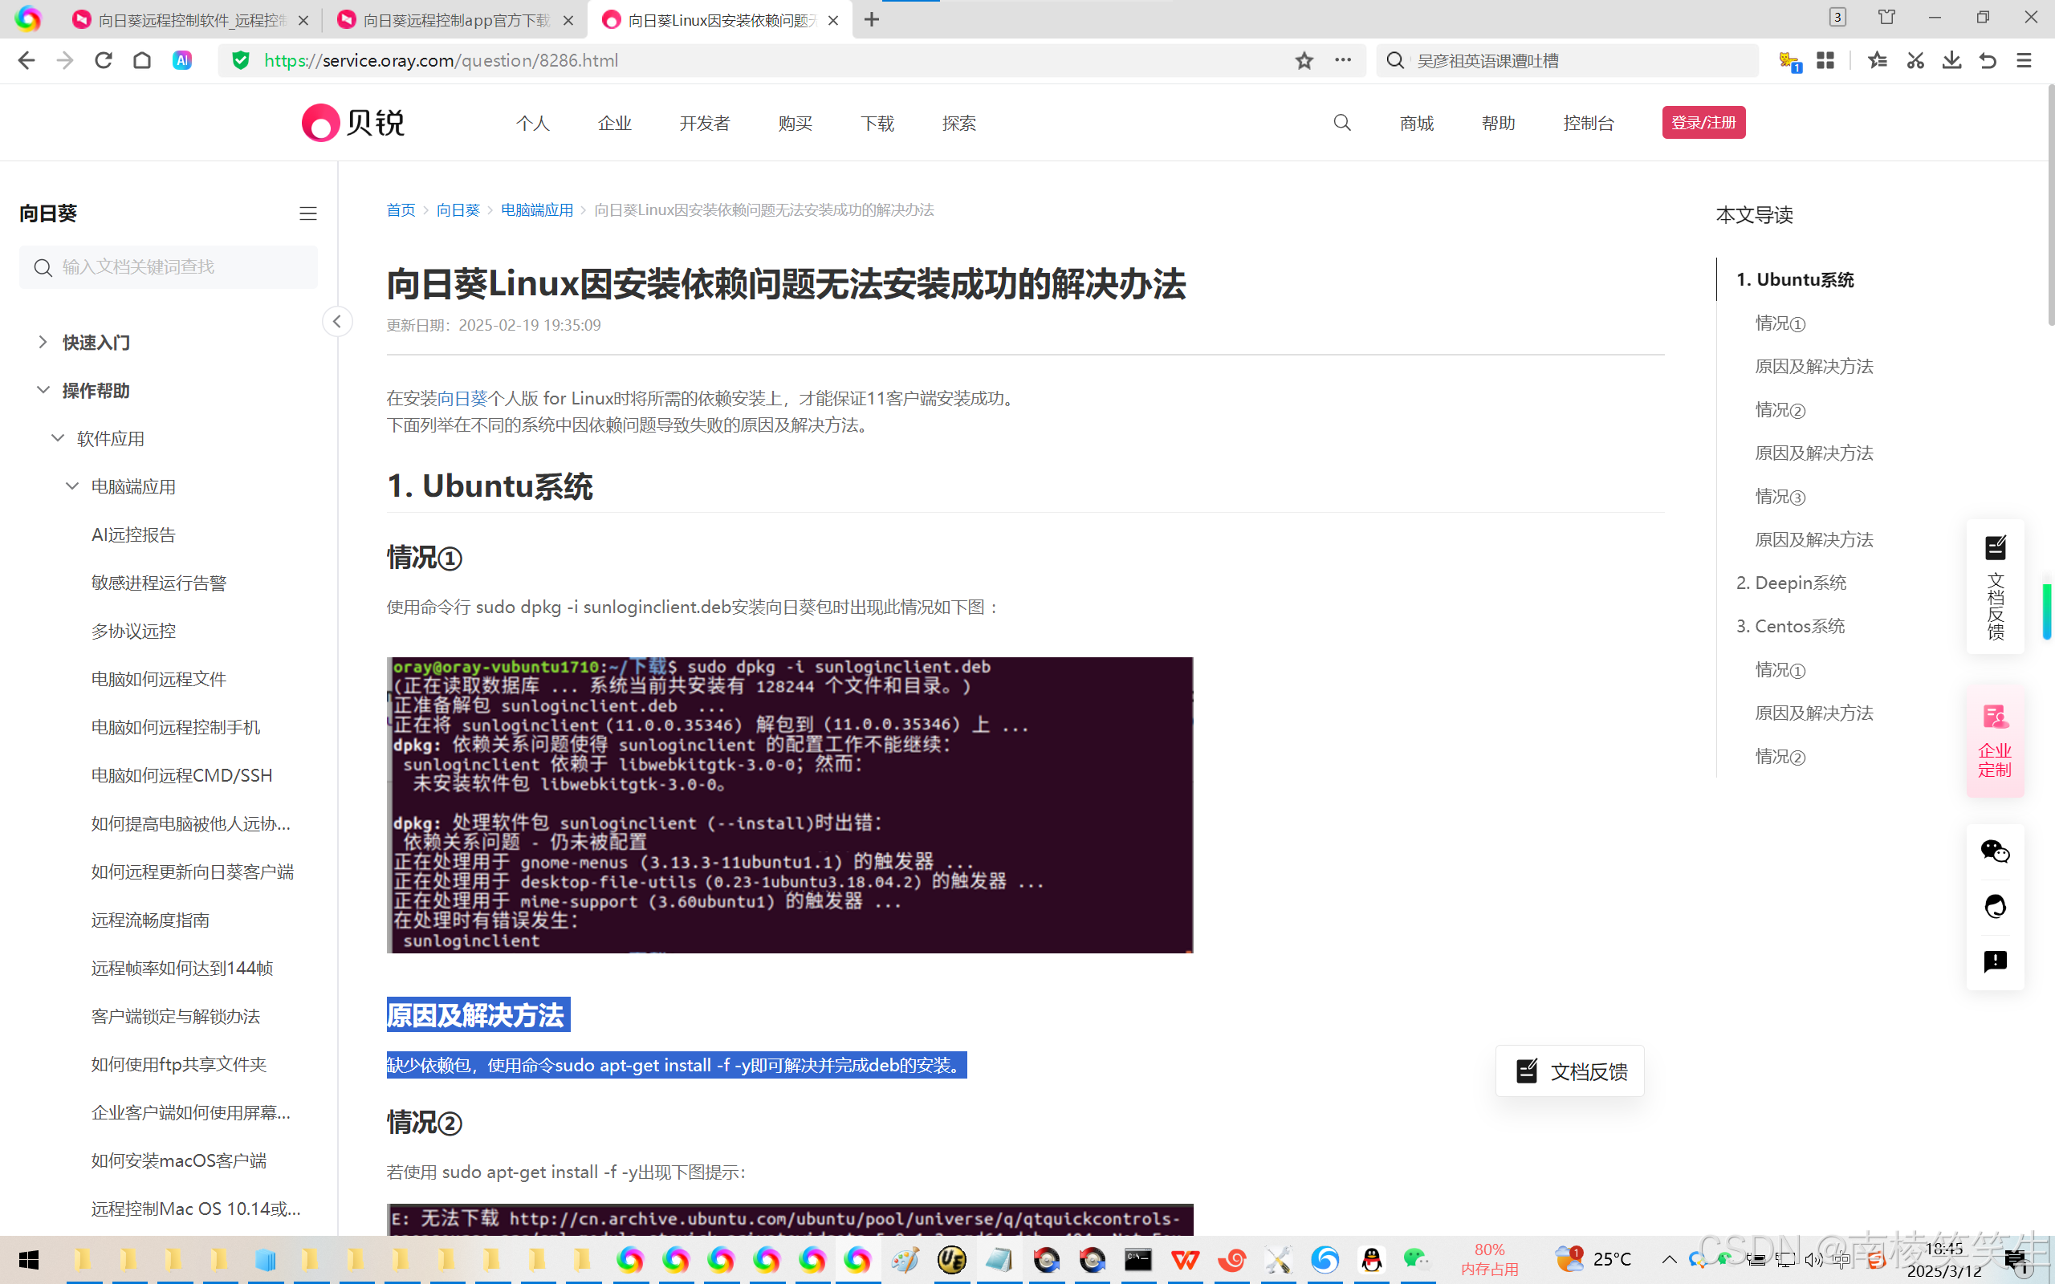2055x1284 pixels.
Task: Reload the page with refresh icon
Action: point(104,60)
